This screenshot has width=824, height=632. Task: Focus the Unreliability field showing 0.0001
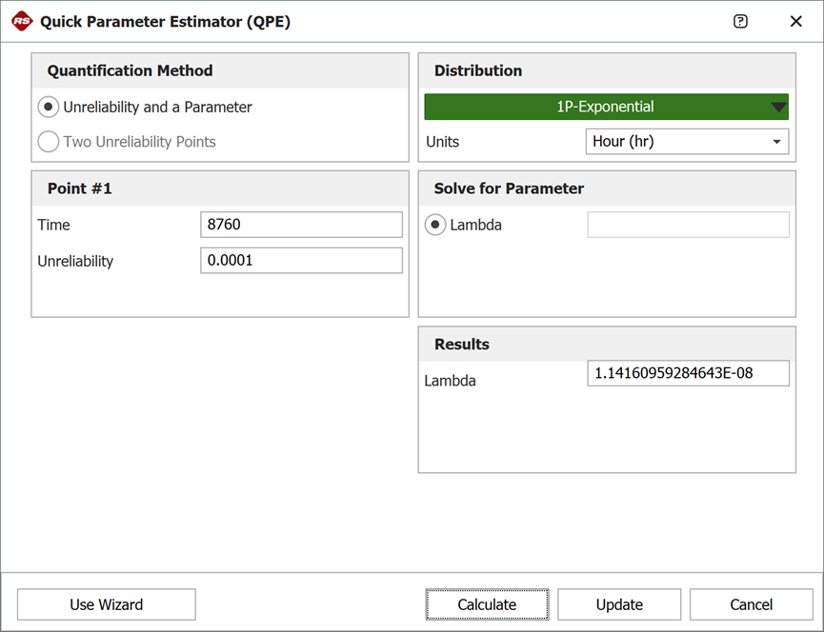click(x=301, y=261)
